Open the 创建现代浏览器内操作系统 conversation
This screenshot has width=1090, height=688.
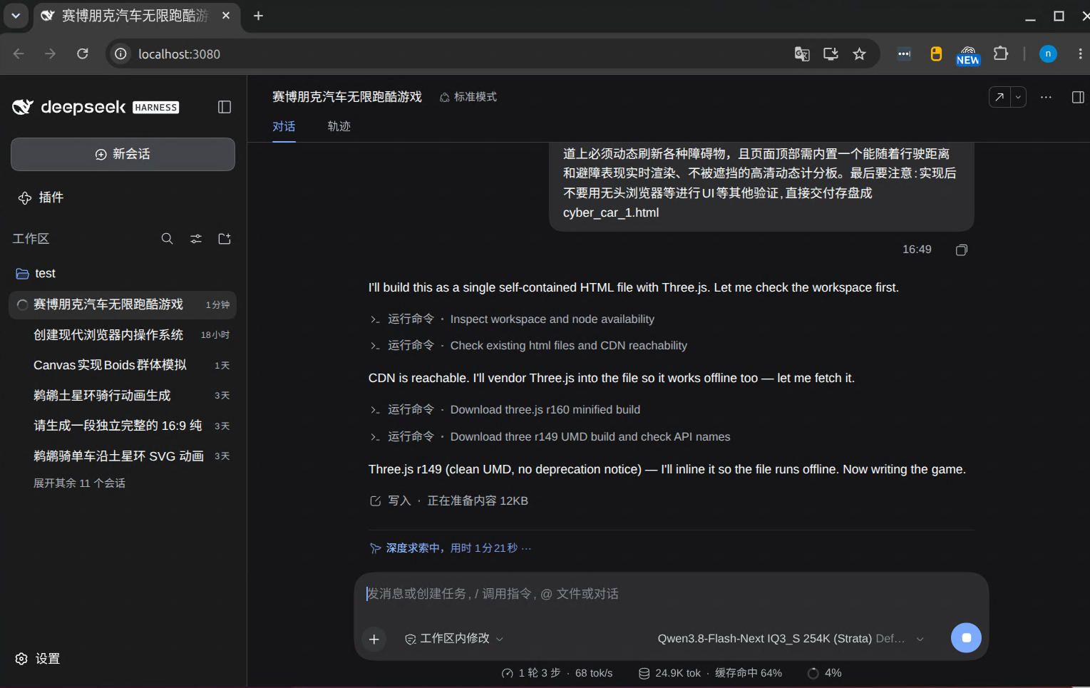(x=123, y=335)
